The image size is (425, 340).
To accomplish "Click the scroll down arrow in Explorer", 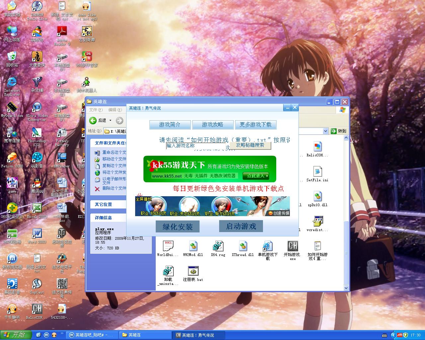I will point(346,288).
